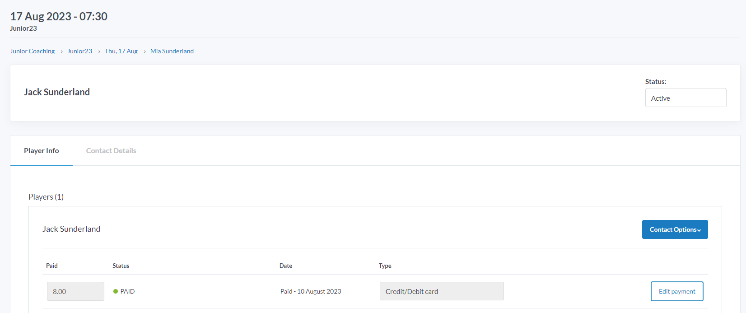Click the Paid amount field showing 8.00
The width and height of the screenshot is (746, 313).
point(75,291)
